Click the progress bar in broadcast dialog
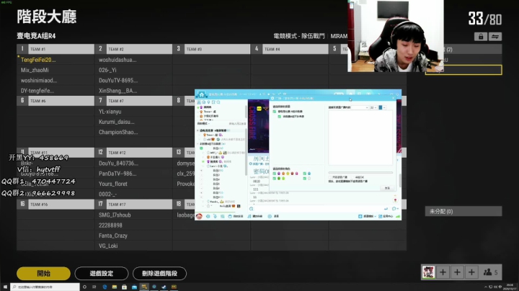This screenshot has height=291, width=519. pos(360,173)
